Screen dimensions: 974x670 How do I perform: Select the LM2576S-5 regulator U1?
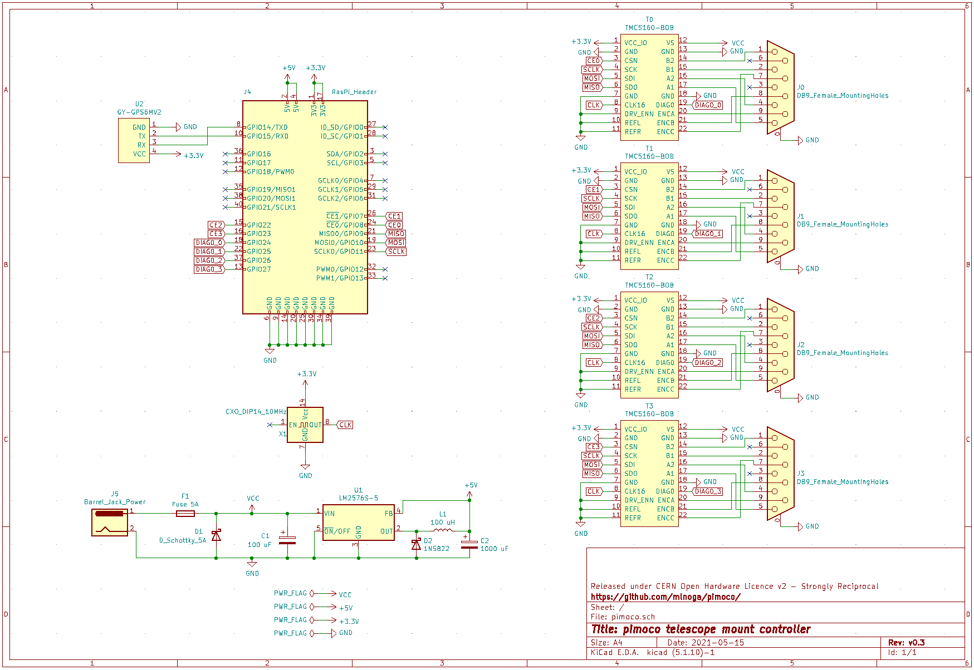[x=358, y=522]
